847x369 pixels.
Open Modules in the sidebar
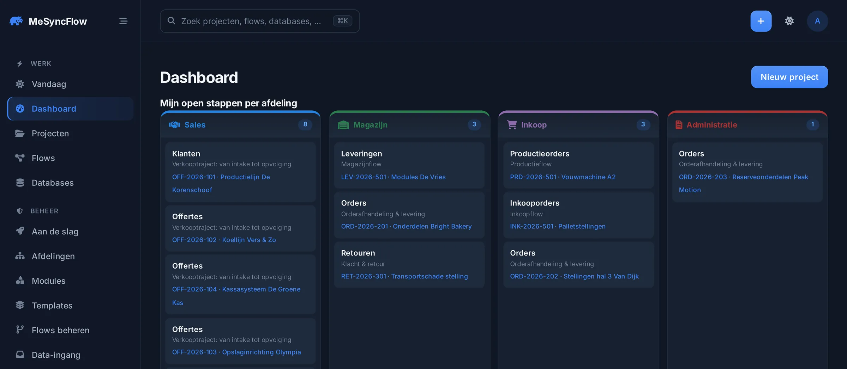point(70,281)
